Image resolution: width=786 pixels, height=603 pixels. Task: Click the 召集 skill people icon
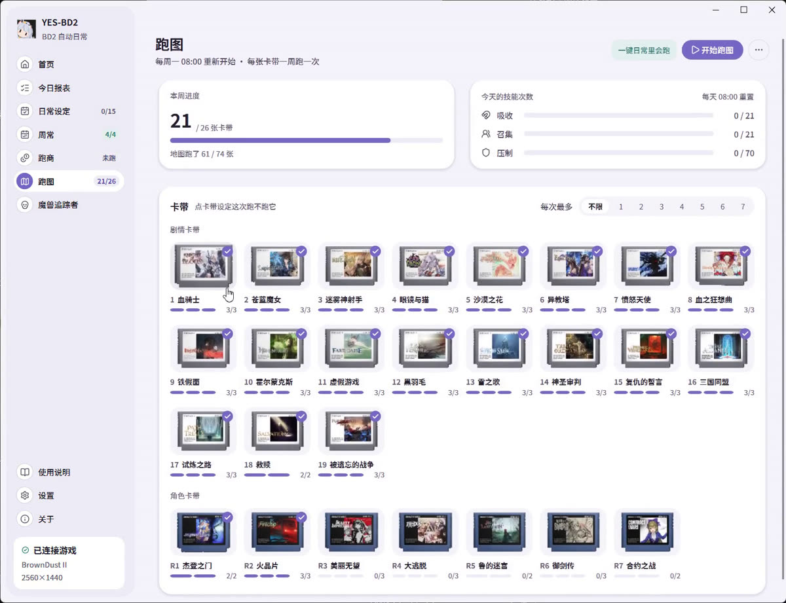(x=486, y=134)
